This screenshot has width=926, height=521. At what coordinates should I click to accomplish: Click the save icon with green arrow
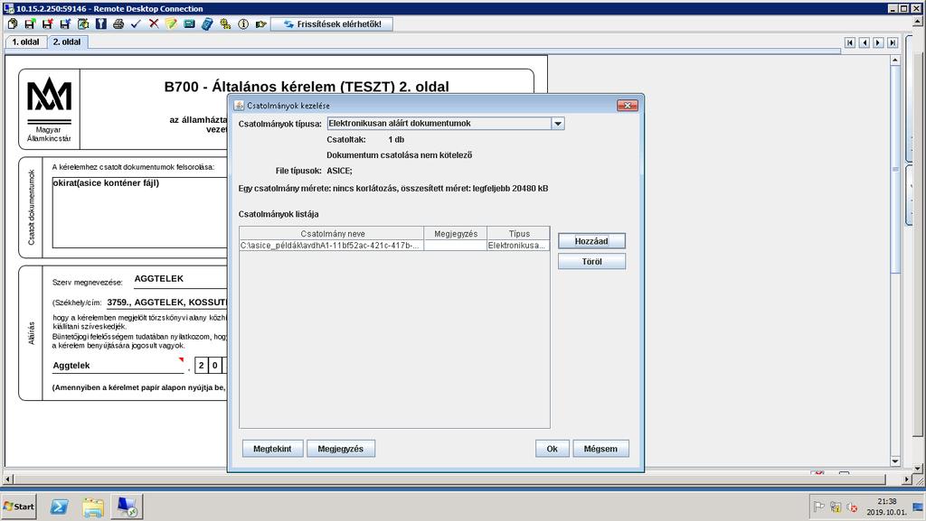pos(30,24)
